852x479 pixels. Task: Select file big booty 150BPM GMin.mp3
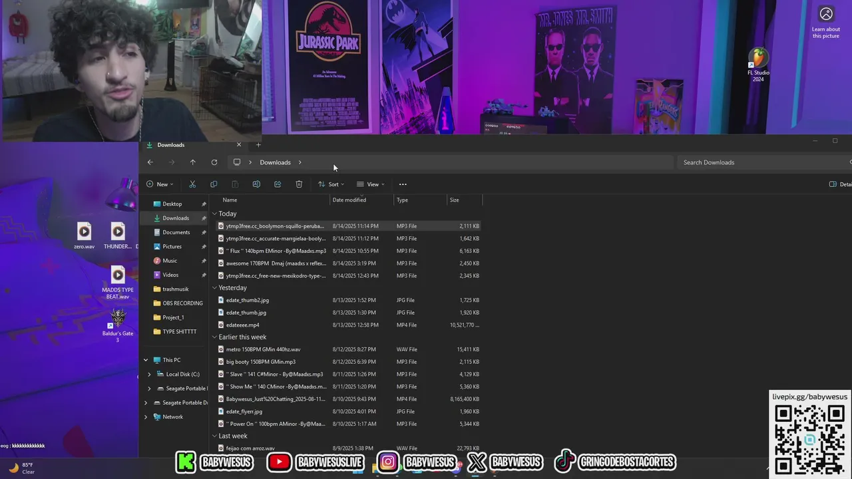coord(348,362)
